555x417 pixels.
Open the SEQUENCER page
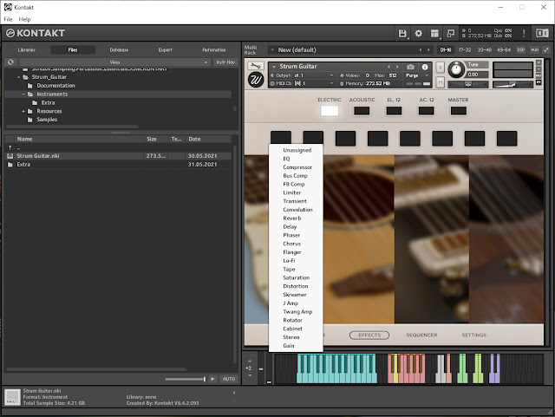coord(421,335)
